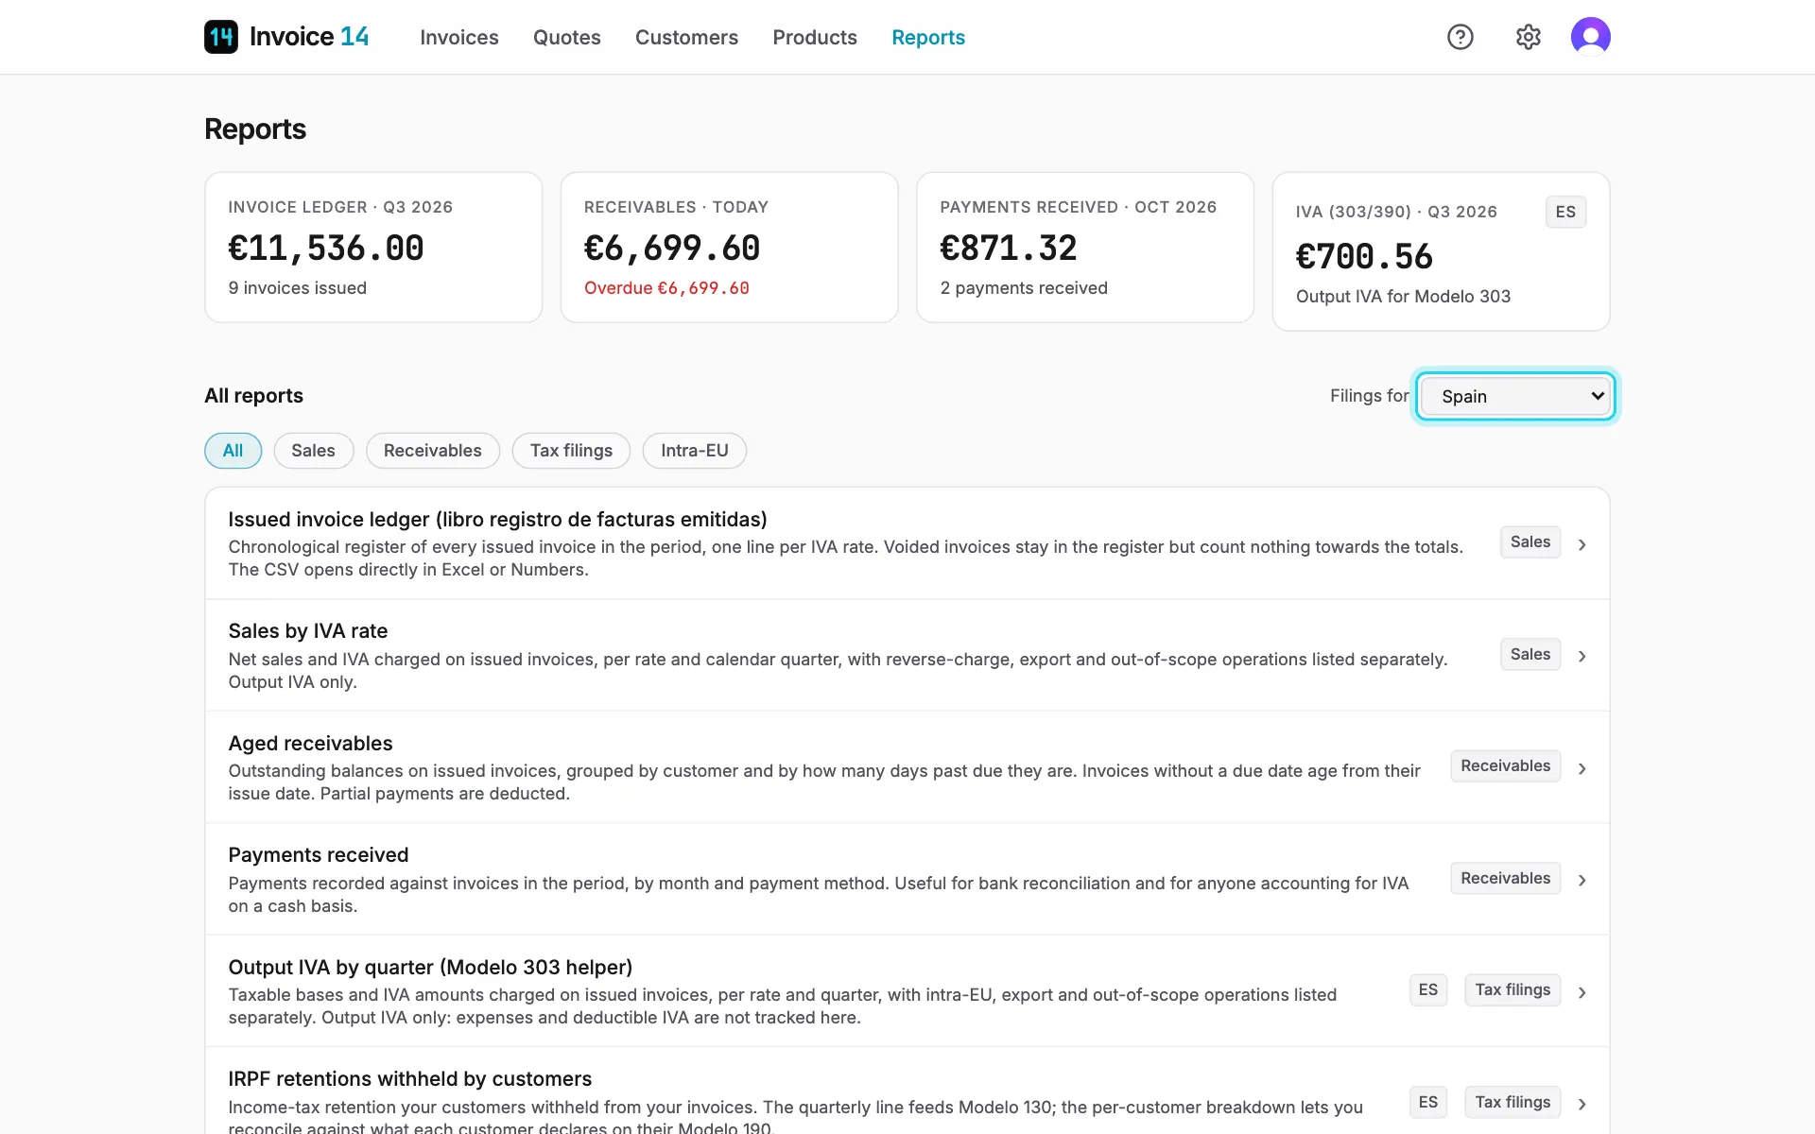The width and height of the screenshot is (1815, 1134).
Task: Open Sales by IVA rate report title
Action: 308,630
